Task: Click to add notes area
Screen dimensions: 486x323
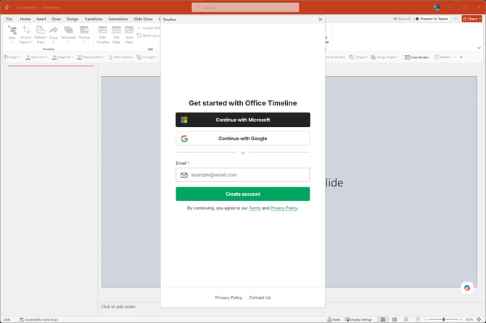Action: pyautogui.click(x=118, y=306)
